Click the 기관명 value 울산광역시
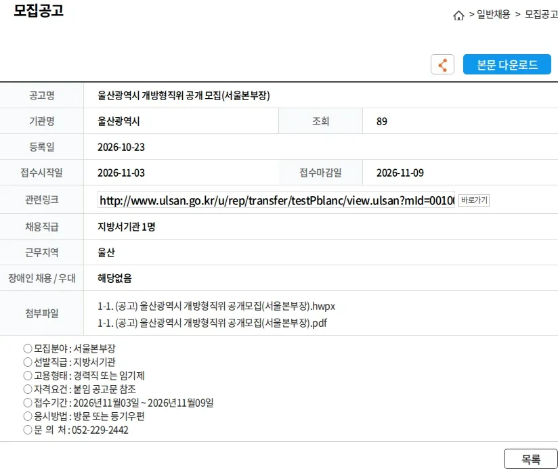The height and width of the screenshot is (469, 558). 119,121
